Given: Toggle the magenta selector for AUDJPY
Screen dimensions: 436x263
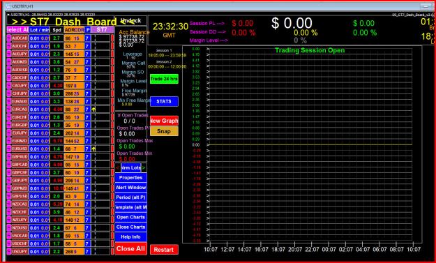Looking at the screenshot, I should [x=8, y=54].
